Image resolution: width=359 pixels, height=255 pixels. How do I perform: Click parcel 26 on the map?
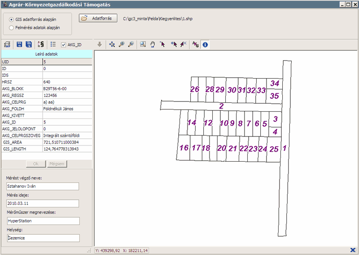tap(194, 89)
